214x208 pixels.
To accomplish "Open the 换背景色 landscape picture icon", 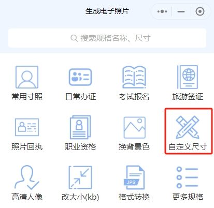I will click(x=134, y=127).
